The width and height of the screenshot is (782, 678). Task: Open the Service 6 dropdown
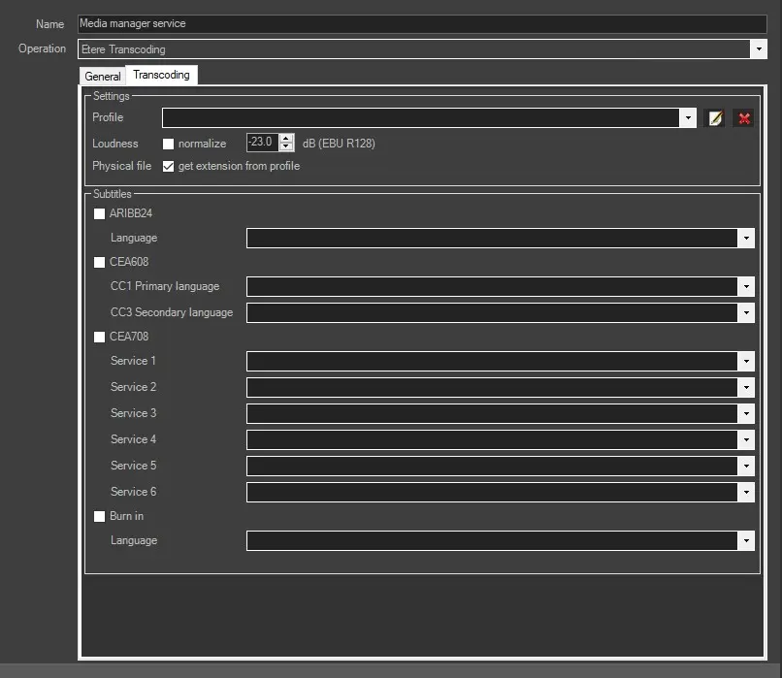click(745, 493)
